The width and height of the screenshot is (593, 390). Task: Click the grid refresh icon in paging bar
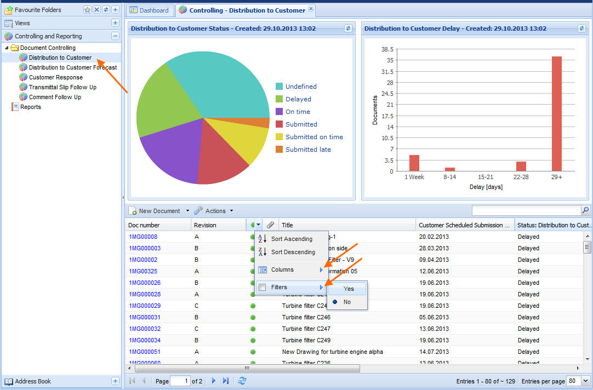pyautogui.click(x=242, y=381)
